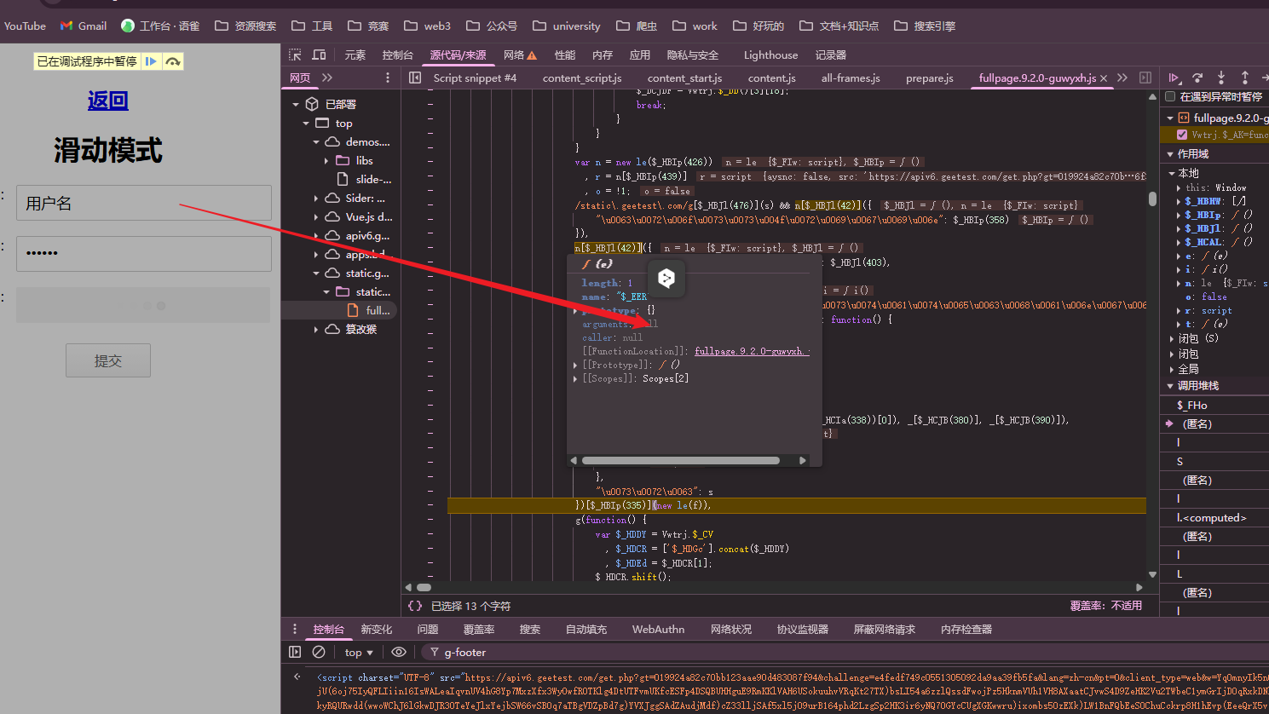The width and height of the screenshot is (1269, 714).
Task: Open the work bookmarks folder
Action: click(x=695, y=26)
